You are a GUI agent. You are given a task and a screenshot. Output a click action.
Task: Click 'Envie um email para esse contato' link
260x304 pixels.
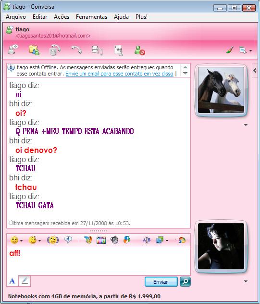click(x=119, y=74)
